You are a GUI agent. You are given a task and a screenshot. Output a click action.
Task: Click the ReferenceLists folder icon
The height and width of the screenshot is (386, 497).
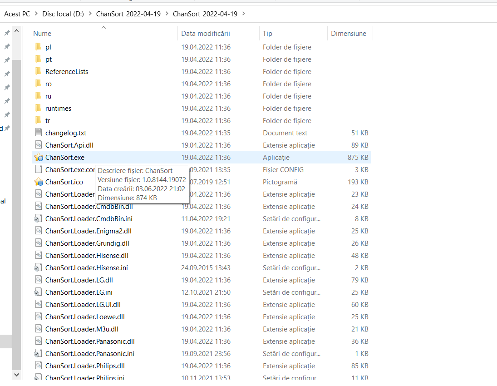pos(38,71)
